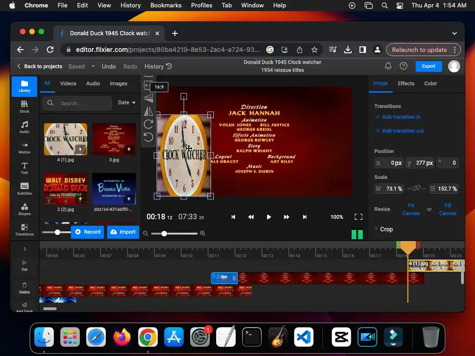Click the Undo button
The image size is (475, 356).
[109, 66]
